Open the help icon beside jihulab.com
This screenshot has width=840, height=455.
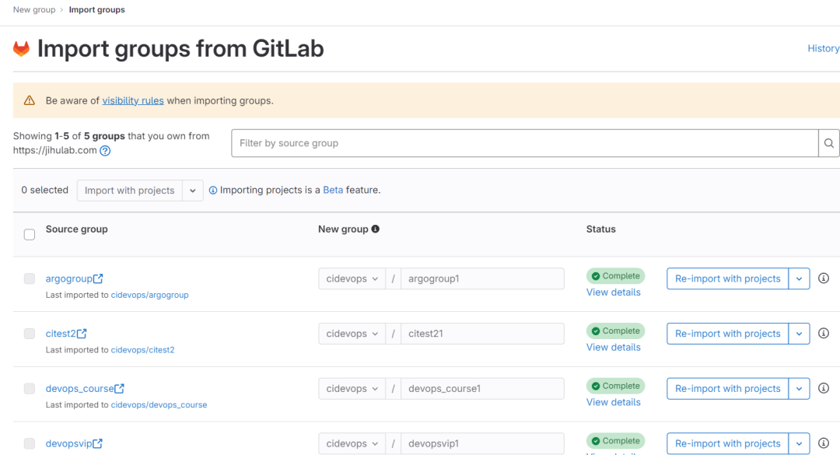point(105,151)
